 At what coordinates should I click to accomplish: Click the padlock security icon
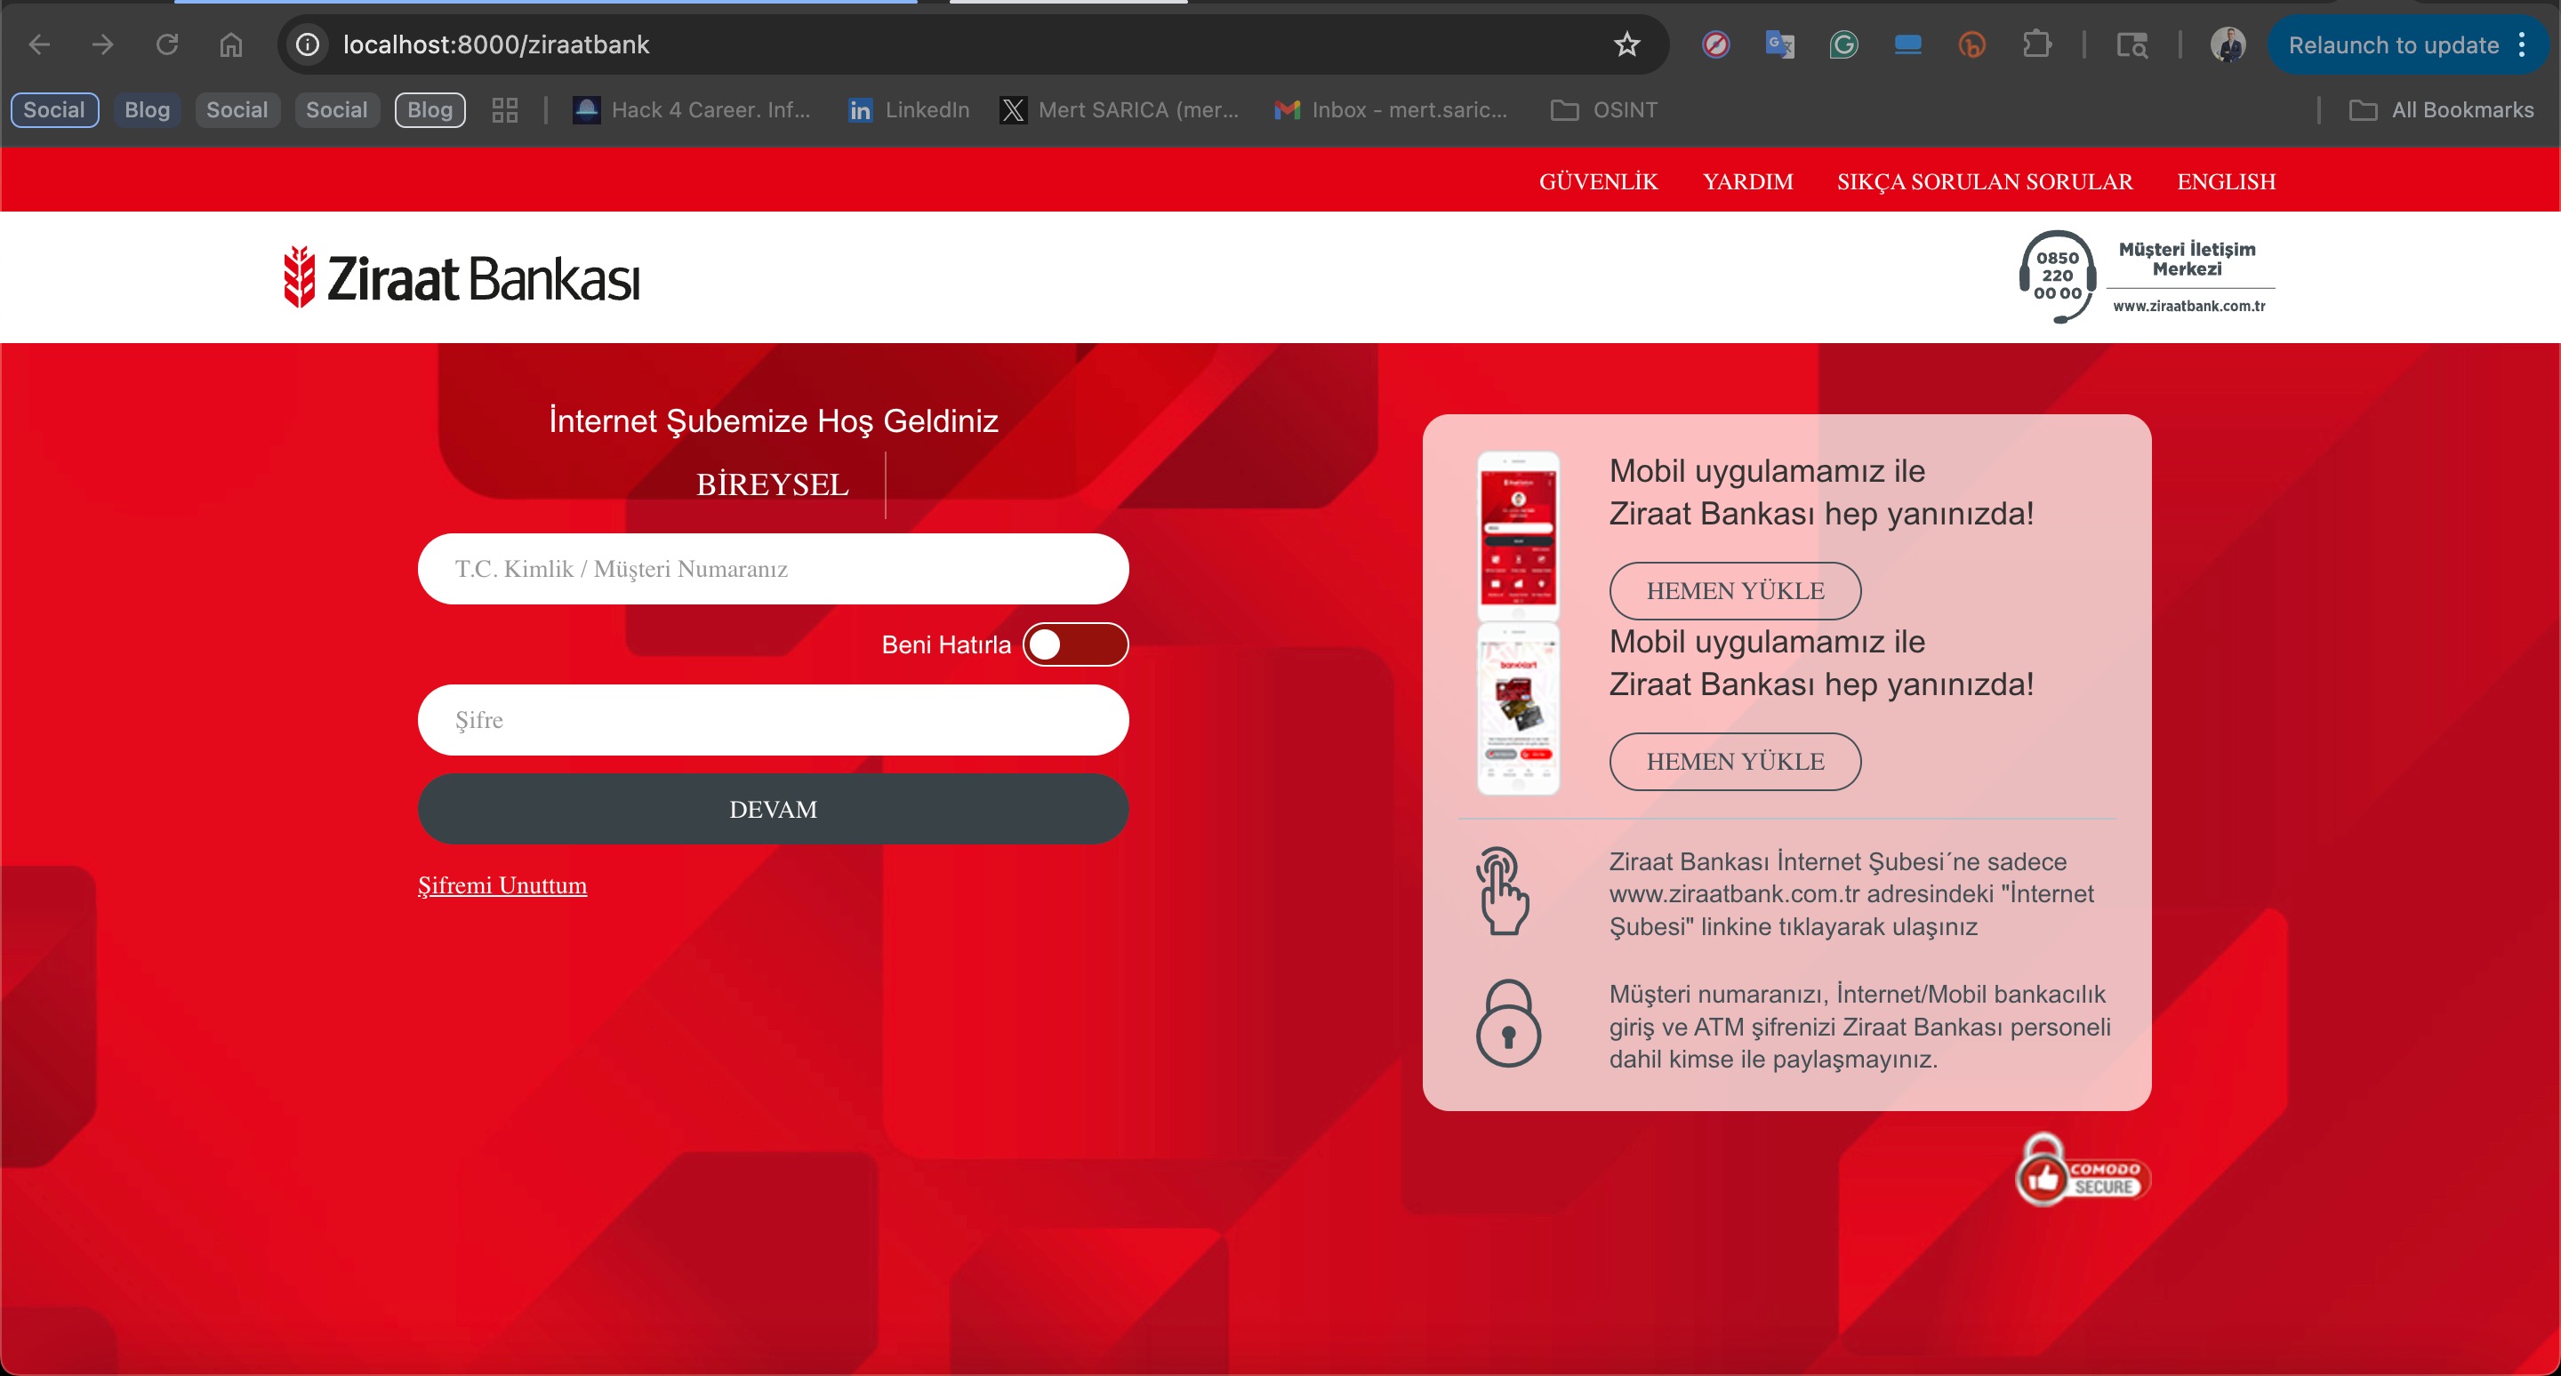[1508, 1023]
